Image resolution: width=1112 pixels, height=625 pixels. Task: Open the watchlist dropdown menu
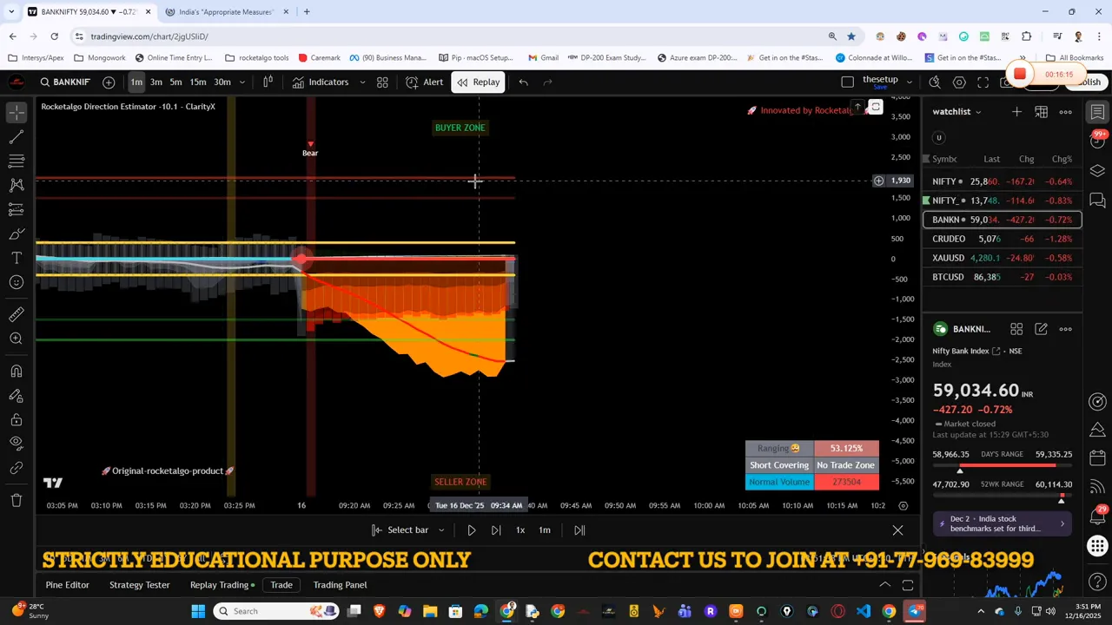tap(978, 111)
